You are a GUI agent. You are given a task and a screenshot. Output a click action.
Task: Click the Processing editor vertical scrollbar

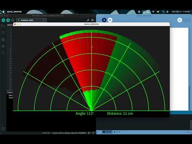[190, 99]
